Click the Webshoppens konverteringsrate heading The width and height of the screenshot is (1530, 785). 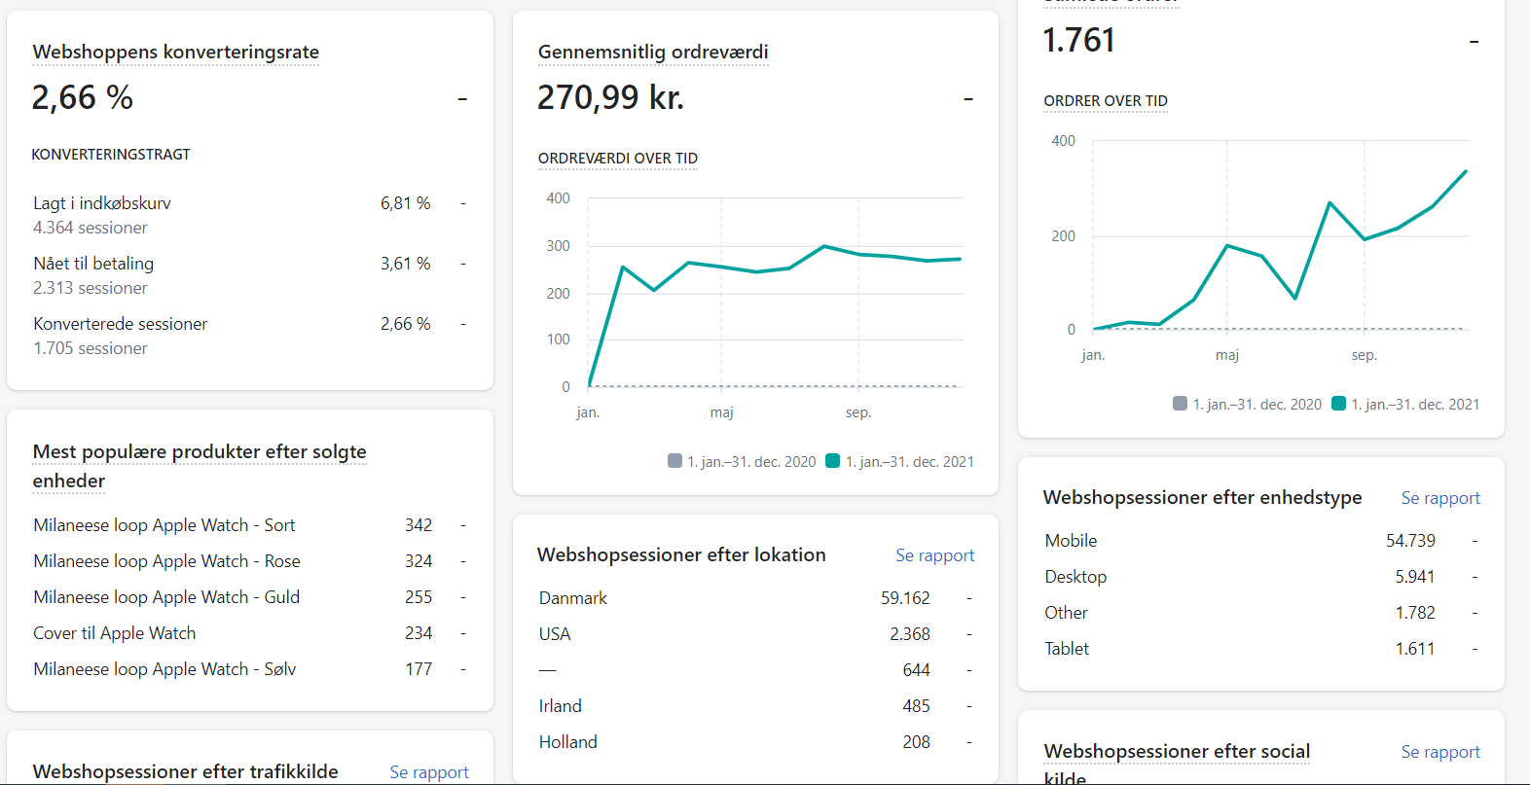point(175,53)
